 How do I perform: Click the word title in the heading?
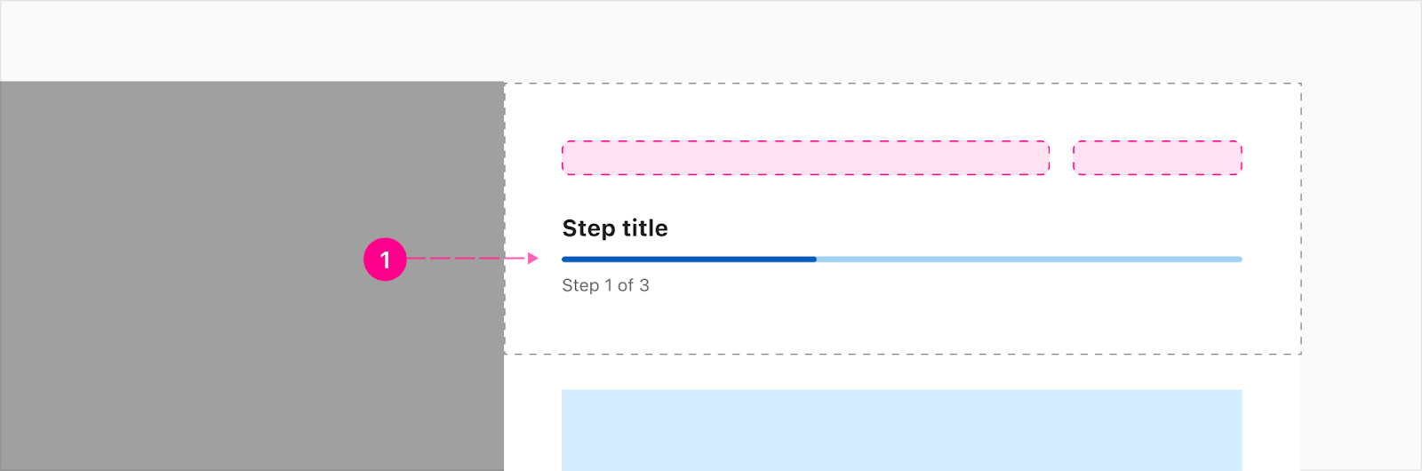point(645,228)
